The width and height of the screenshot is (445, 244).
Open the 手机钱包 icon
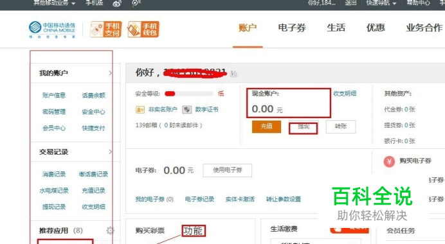coord(143,29)
